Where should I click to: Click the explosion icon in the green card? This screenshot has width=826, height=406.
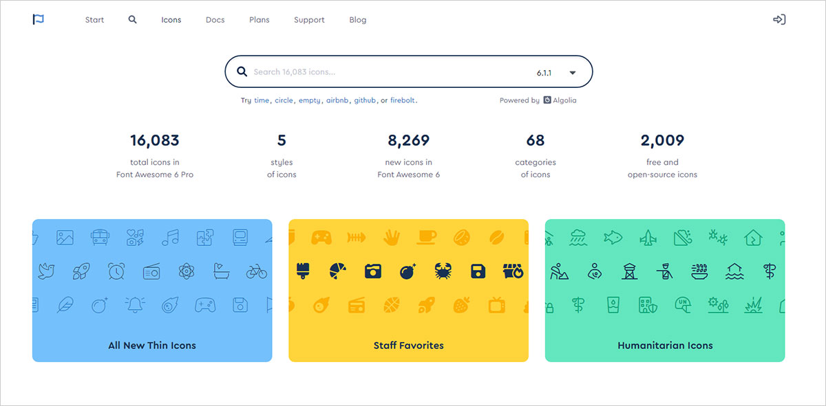click(x=752, y=305)
